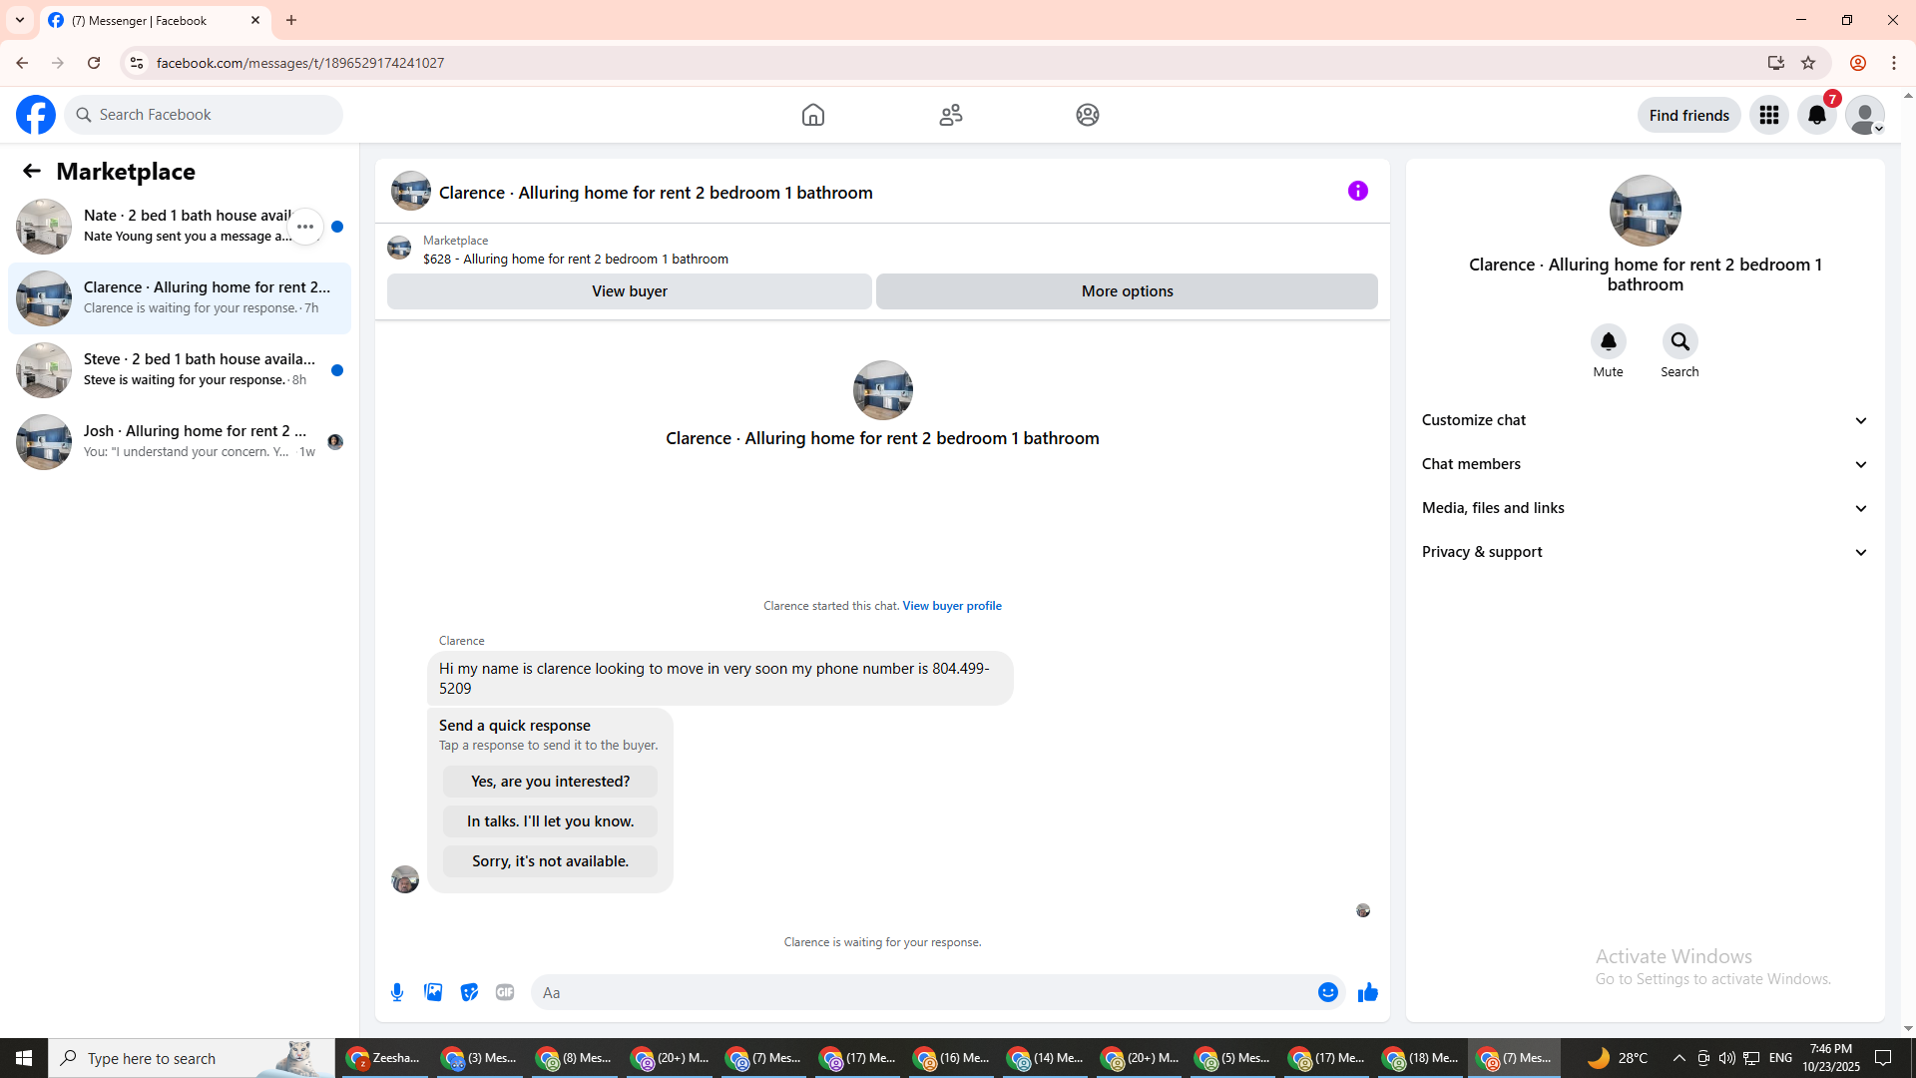Search within the conversation
The image size is (1916, 1078).
click(1679, 342)
